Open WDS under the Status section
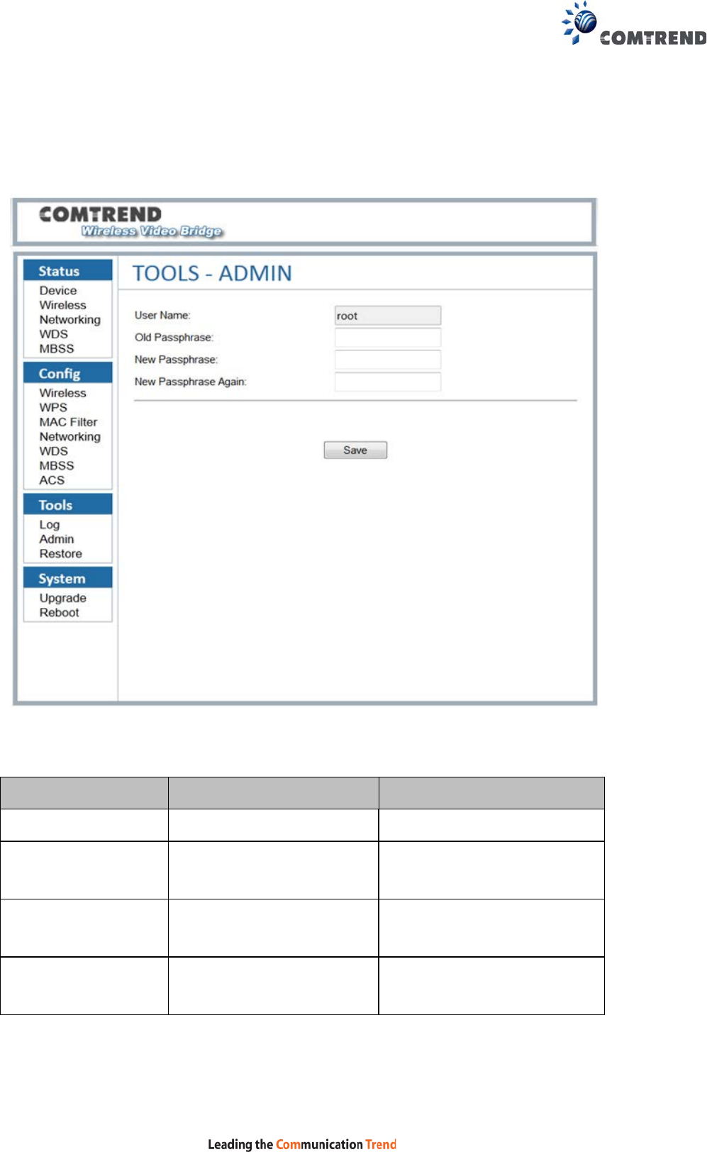Image resolution: width=707 pixels, height=1152 pixels. [x=54, y=334]
